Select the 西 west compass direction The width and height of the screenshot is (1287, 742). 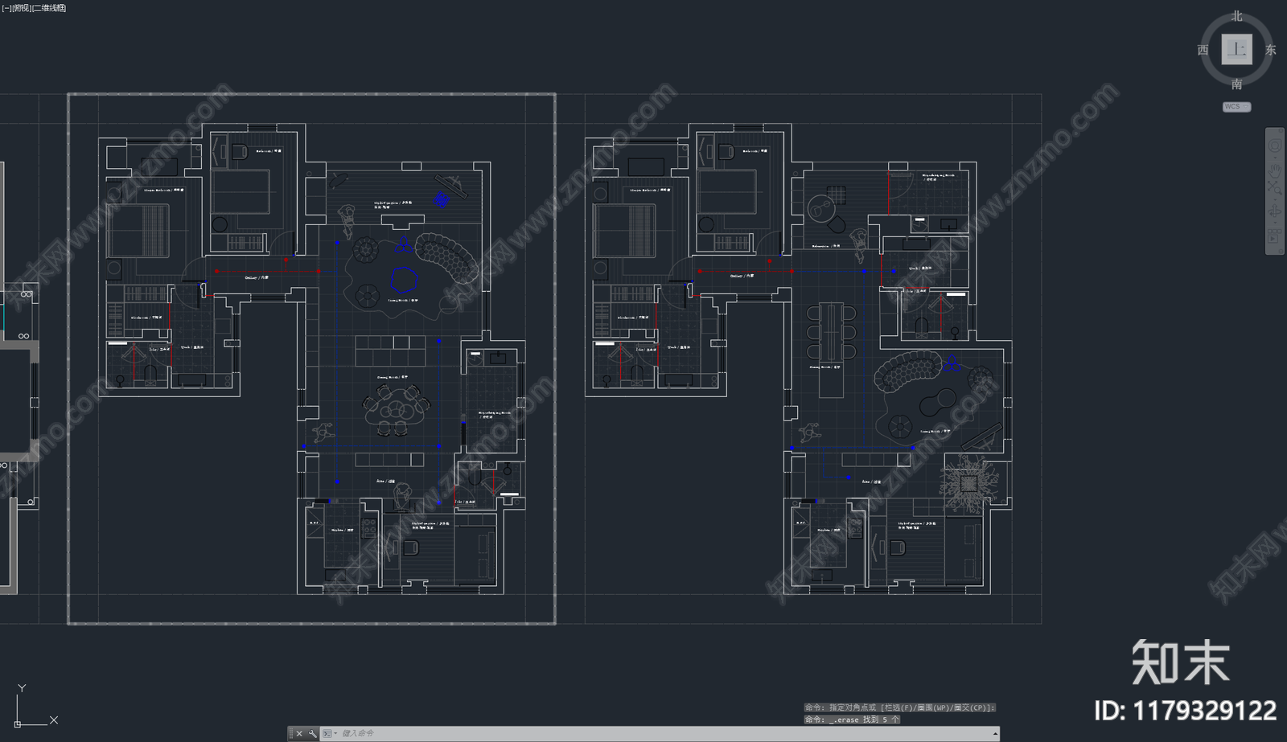coord(1203,50)
